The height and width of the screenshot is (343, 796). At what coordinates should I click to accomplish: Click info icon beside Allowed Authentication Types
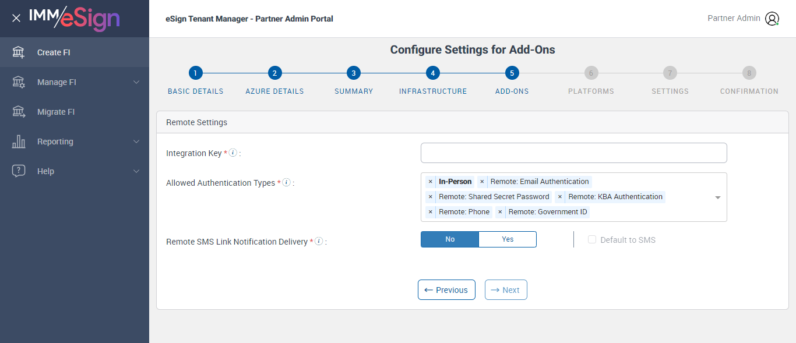[286, 182]
